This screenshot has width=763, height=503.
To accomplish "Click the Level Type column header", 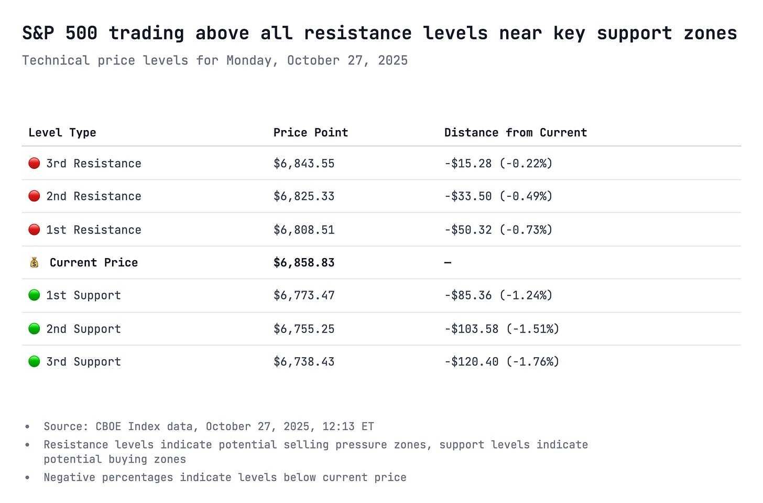I will point(62,133).
